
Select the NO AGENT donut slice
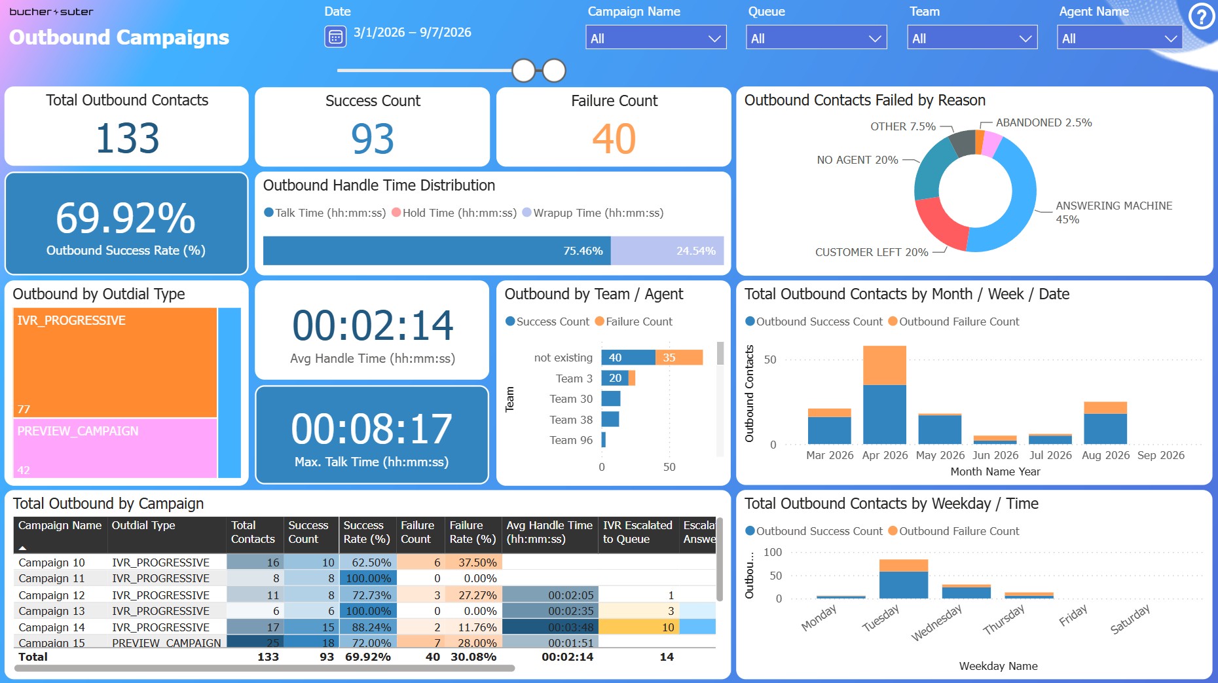tap(930, 167)
